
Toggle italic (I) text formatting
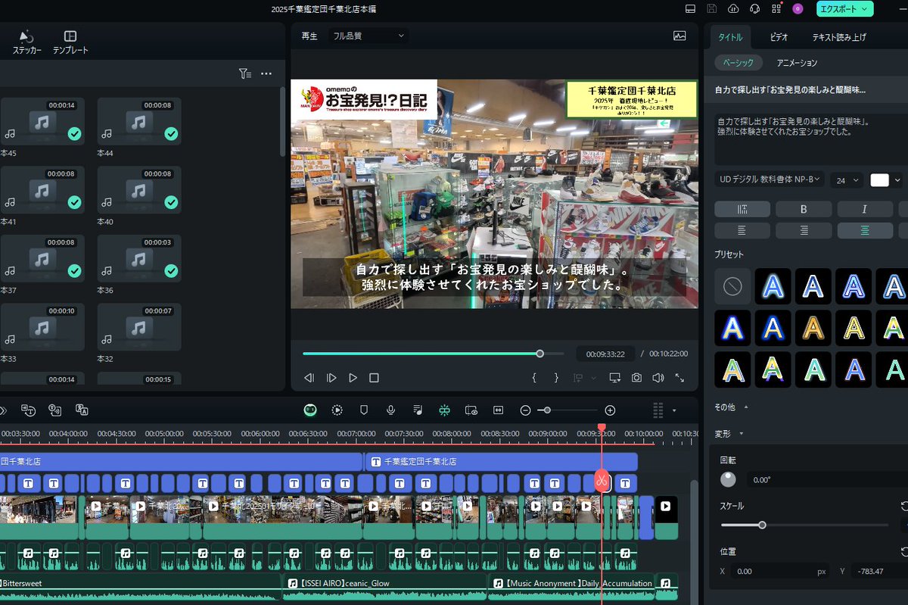coord(865,209)
